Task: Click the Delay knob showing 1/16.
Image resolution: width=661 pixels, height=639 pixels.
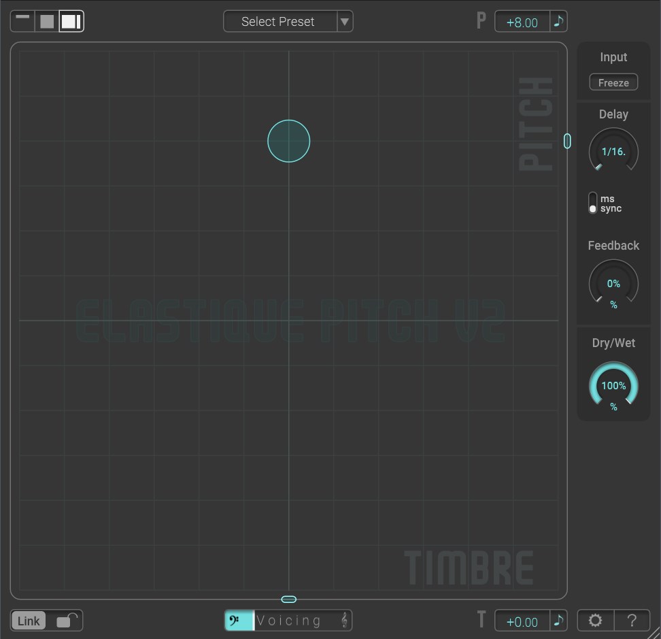Action: [613, 152]
